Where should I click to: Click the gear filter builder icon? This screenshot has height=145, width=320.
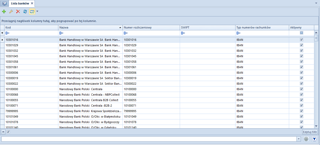point(306,139)
